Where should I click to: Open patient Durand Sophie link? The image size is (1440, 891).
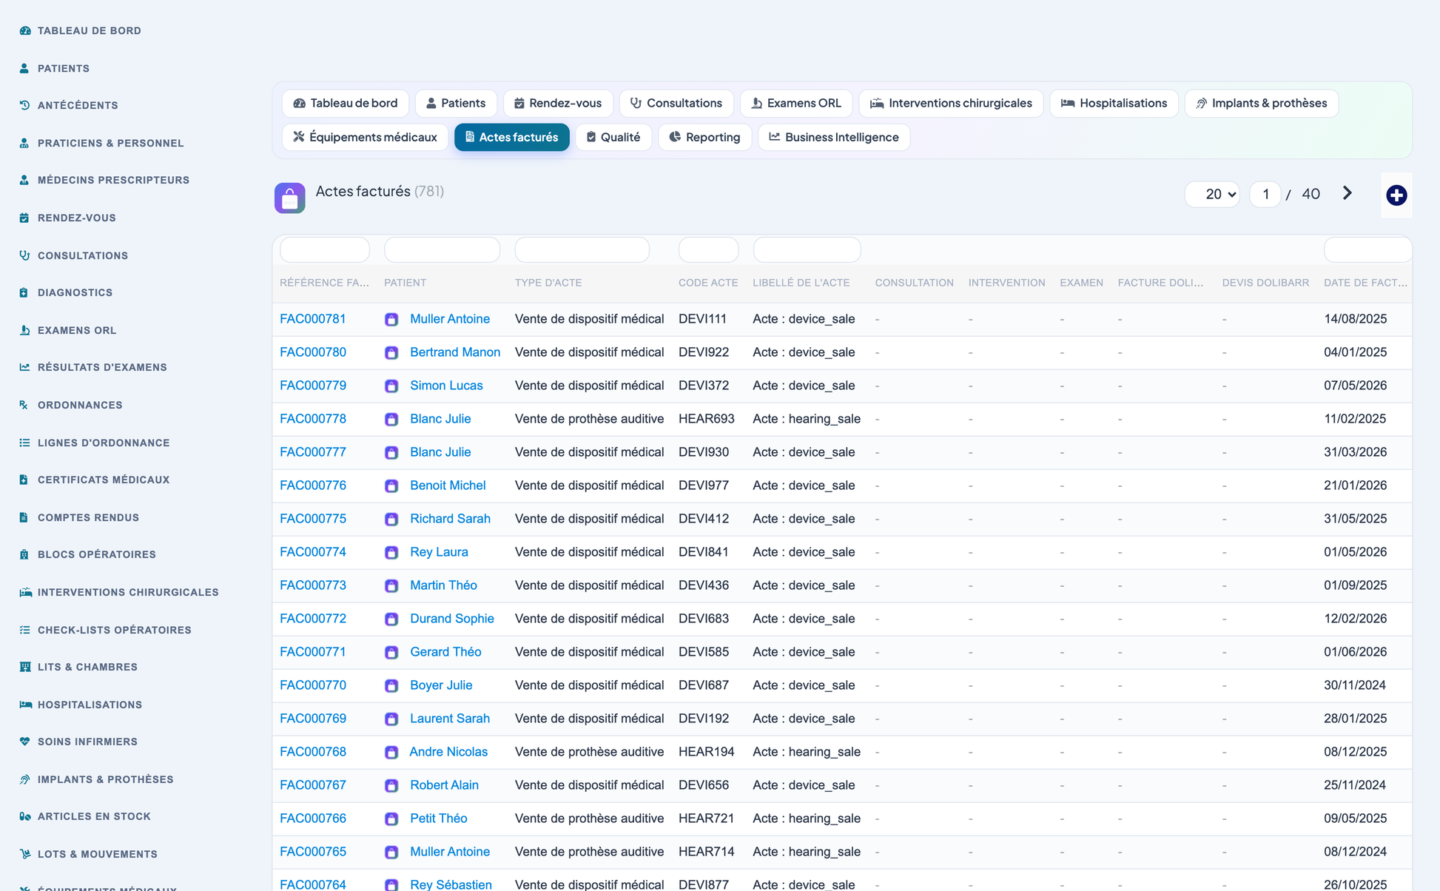tap(451, 619)
